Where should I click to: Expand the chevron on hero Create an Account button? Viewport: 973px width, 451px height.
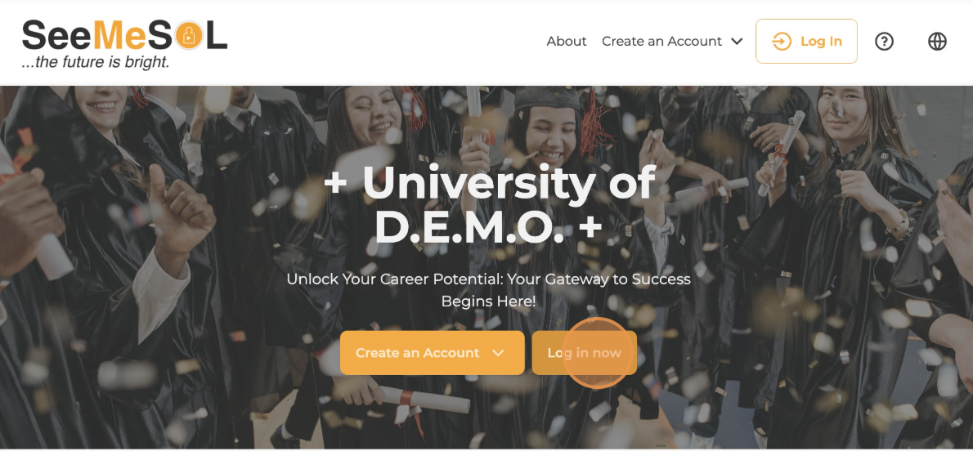point(498,353)
